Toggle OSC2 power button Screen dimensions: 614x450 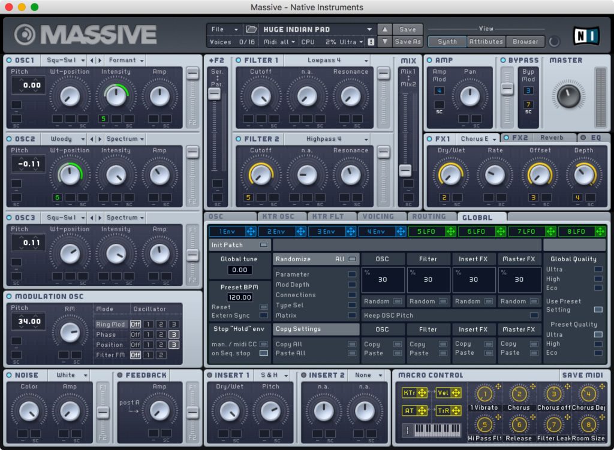click(x=10, y=139)
